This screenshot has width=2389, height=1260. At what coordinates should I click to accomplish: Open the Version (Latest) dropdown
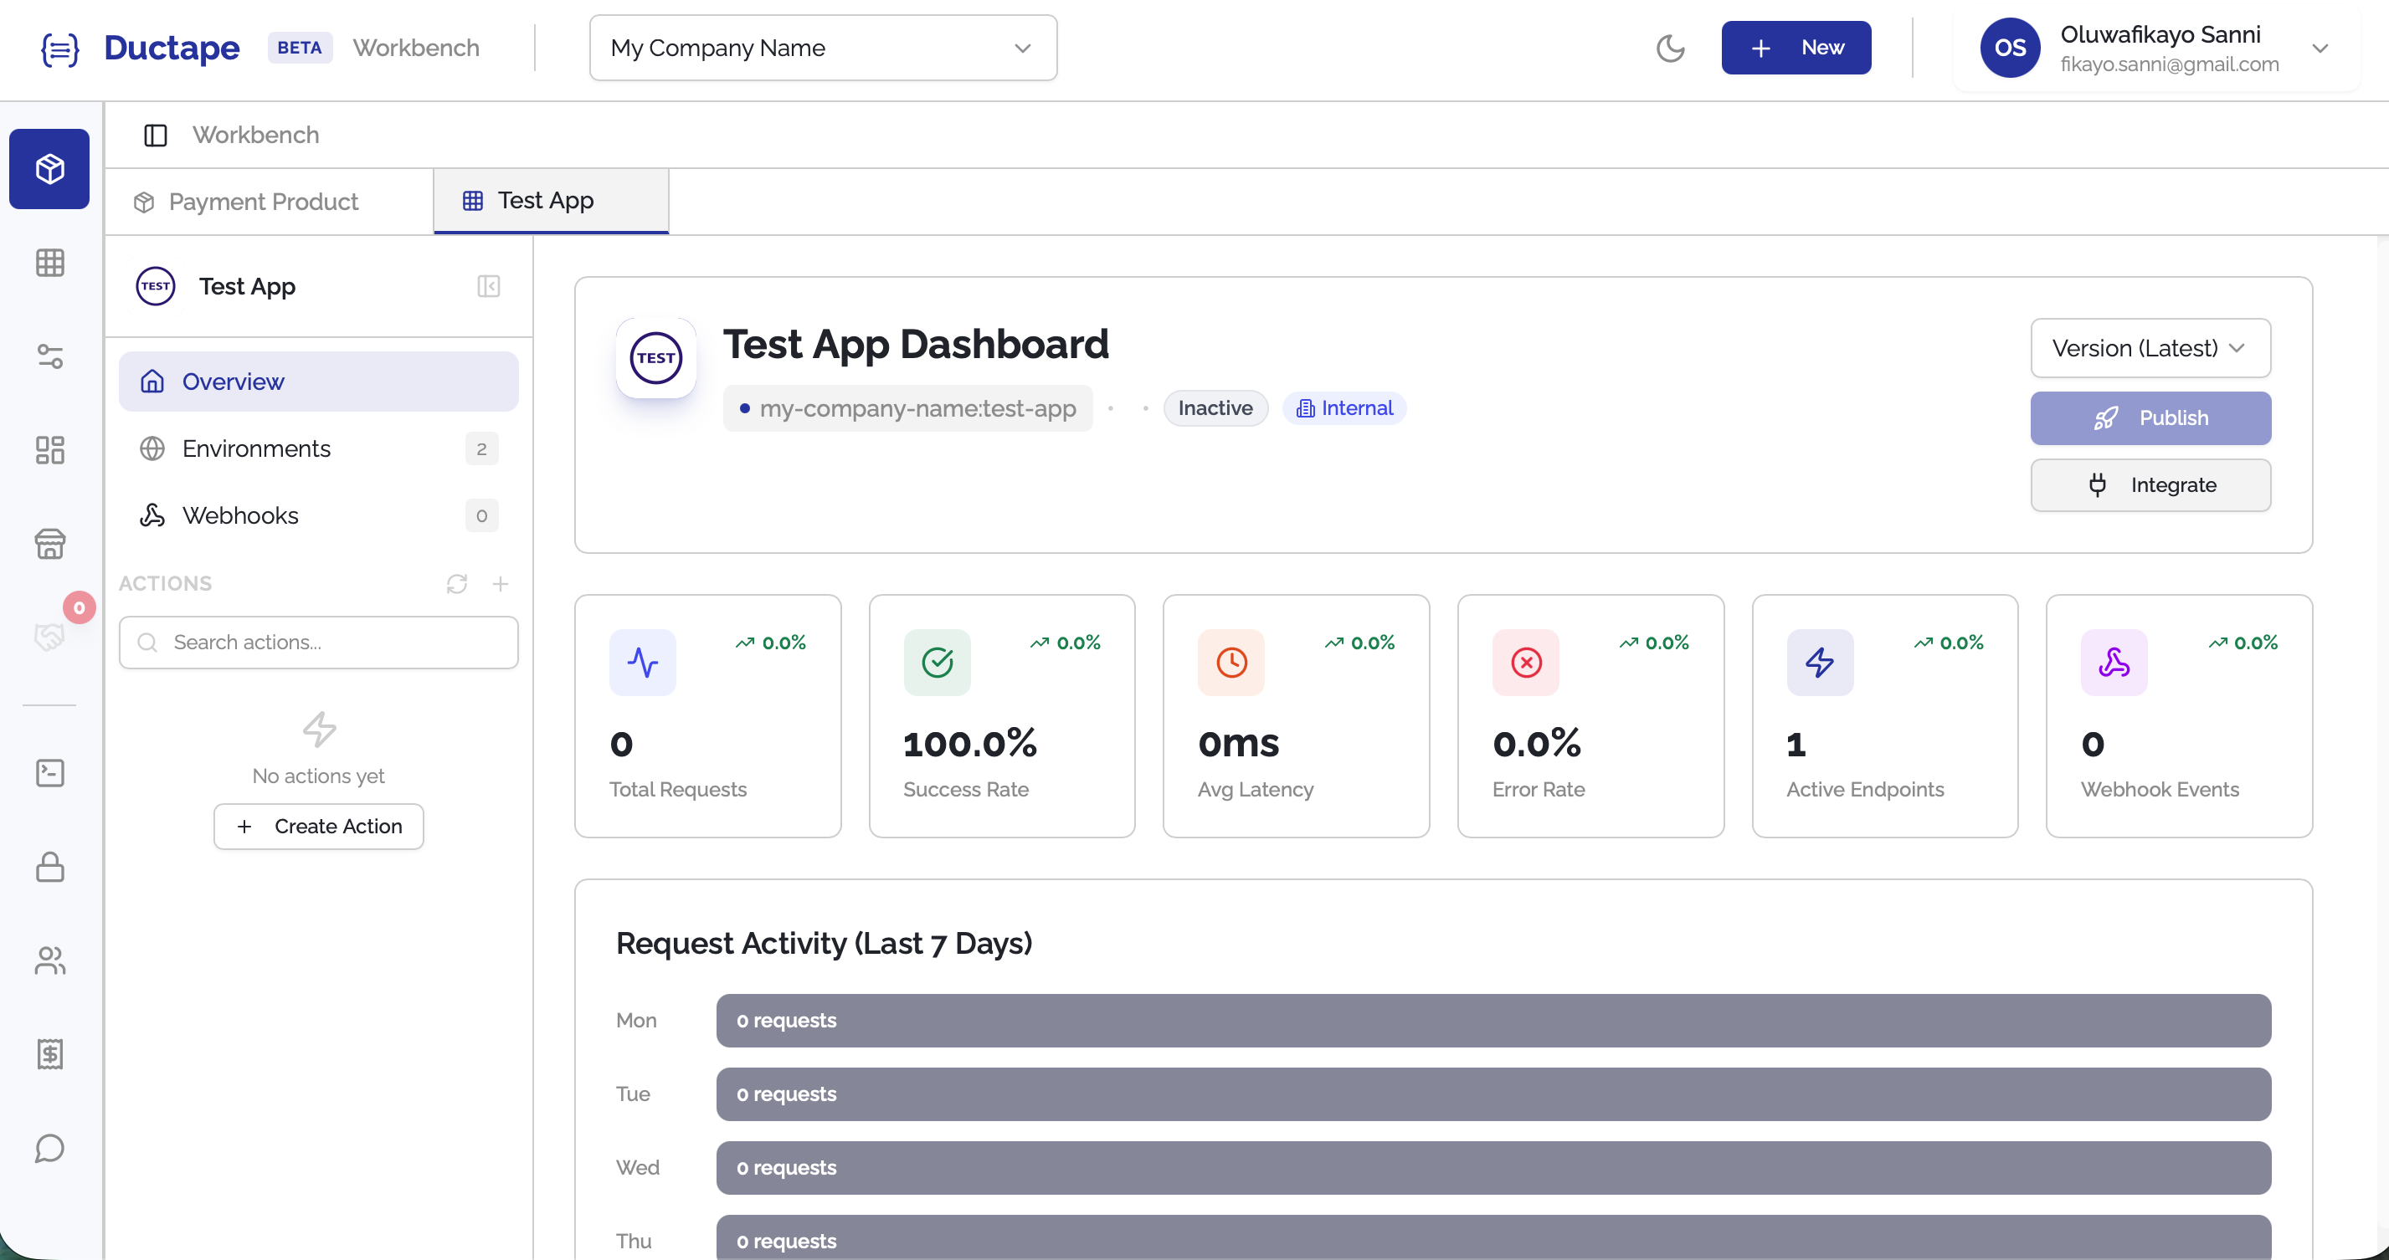2150,348
